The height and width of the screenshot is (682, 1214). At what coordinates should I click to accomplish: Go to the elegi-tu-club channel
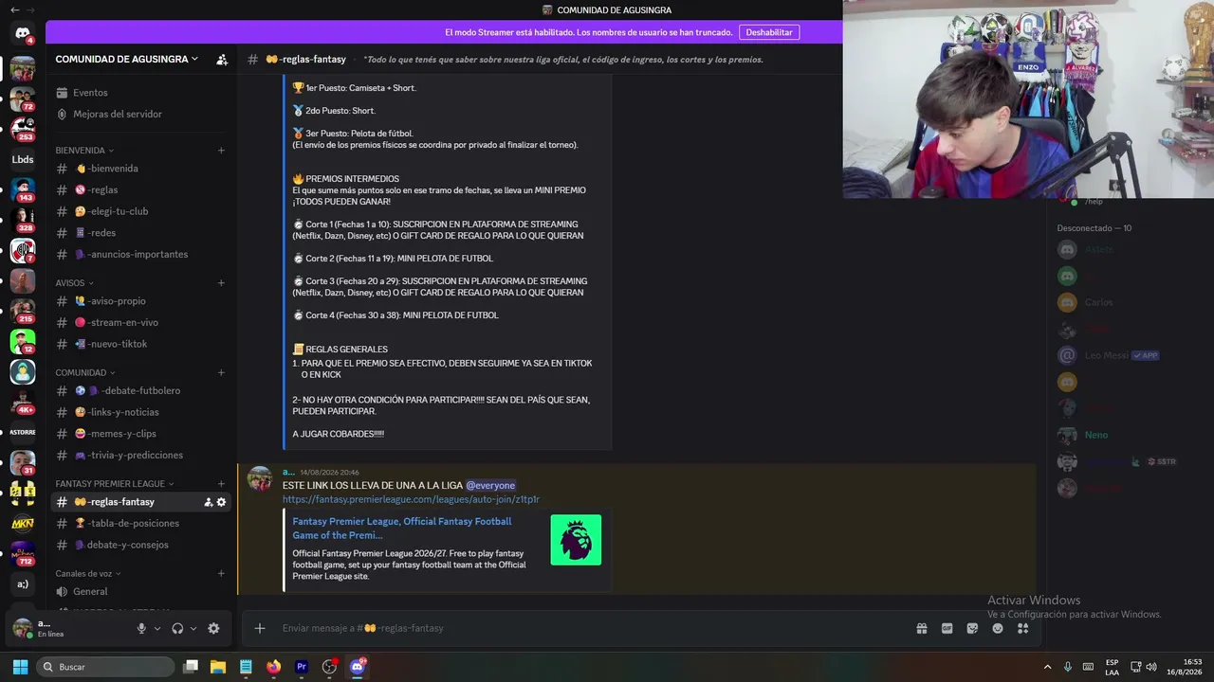(140, 211)
